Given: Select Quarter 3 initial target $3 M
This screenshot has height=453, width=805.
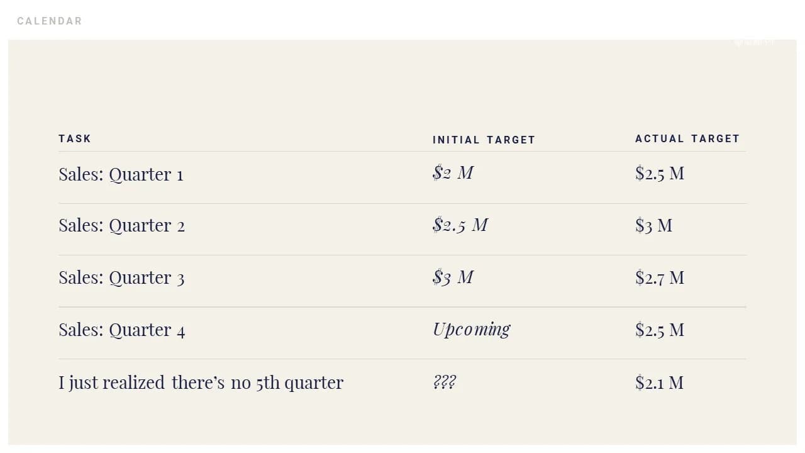Looking at the screenshot, I should click(x=453, y=277).
